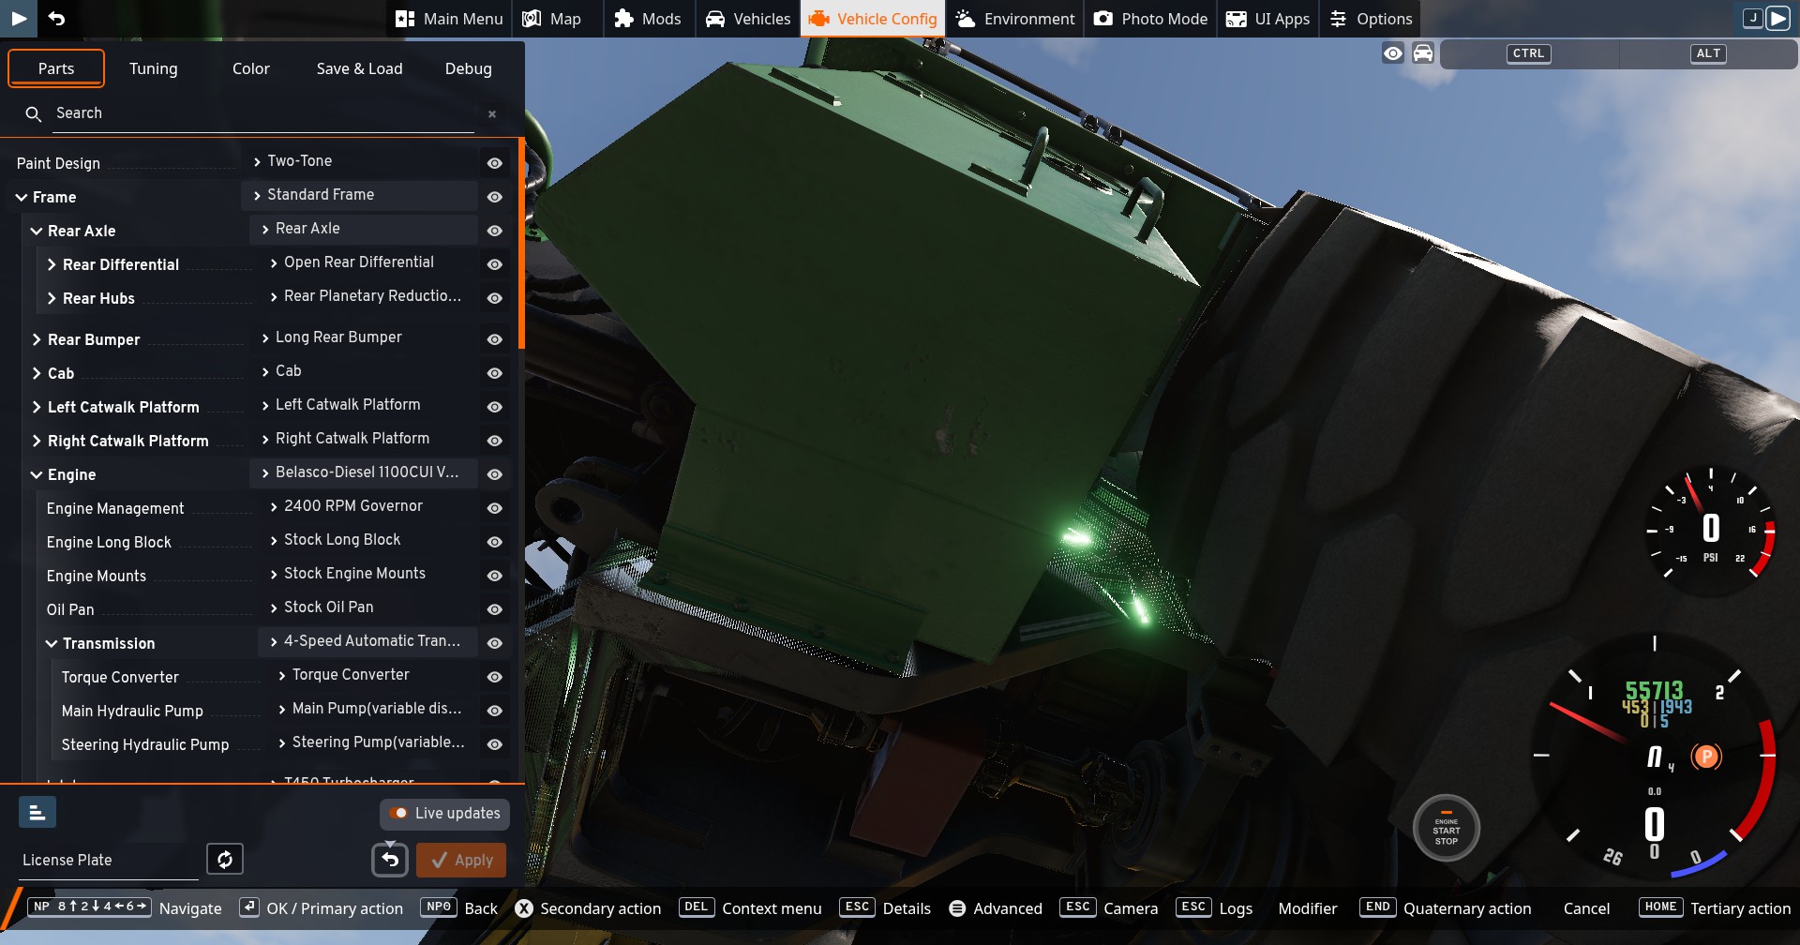Open the Two-Tone paint design dropdown
Viewport: 1800px width, 945px height.
(x=360, y=161)
